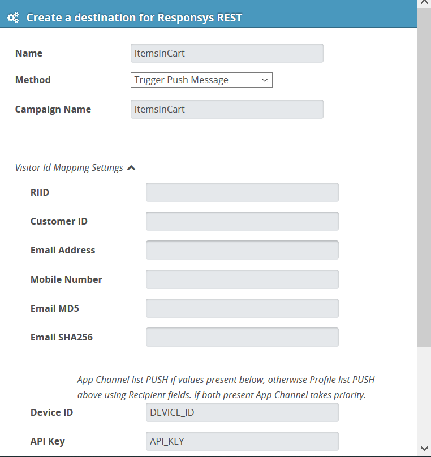
Task: Click the Name input field
Action: point(227,53)
